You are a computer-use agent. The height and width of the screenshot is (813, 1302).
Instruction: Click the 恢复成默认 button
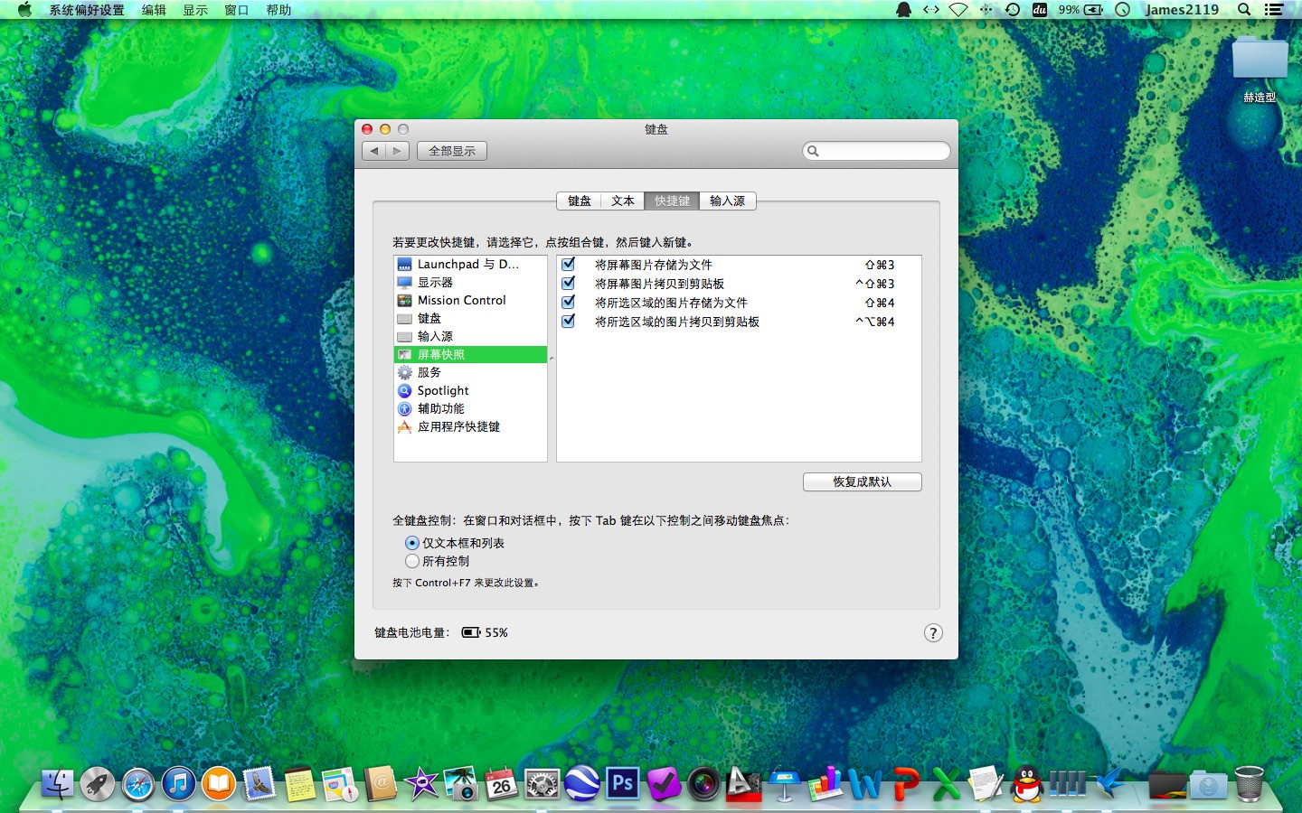pyautogui.click(x=862, y=481)
